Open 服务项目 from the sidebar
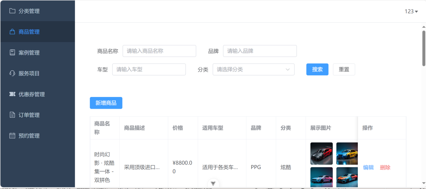The height and width of the screenshot is (189, 426). [x=38, y=73]
